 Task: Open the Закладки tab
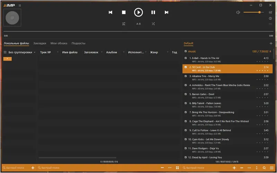[x=40, y=43]
